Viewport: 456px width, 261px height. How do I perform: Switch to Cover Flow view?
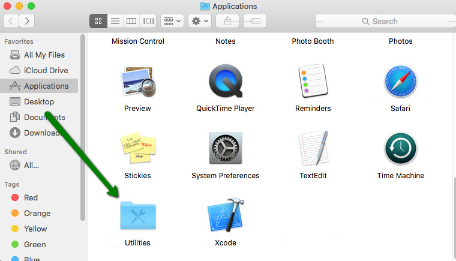148,21
